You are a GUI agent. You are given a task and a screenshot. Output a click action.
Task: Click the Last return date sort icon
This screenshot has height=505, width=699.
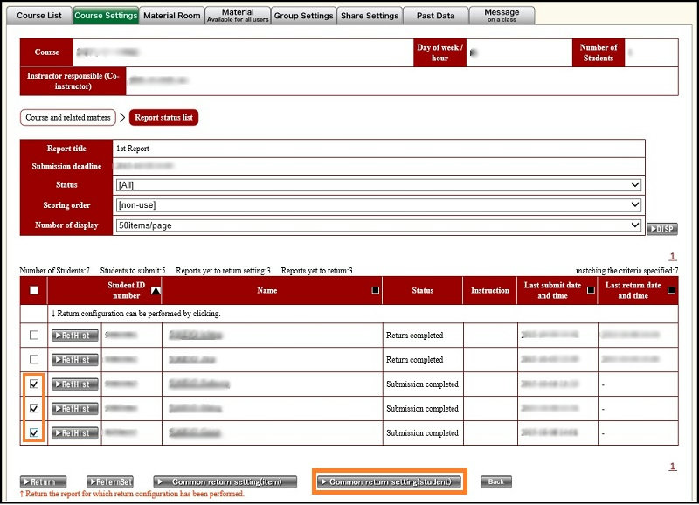tap(671, 290)
